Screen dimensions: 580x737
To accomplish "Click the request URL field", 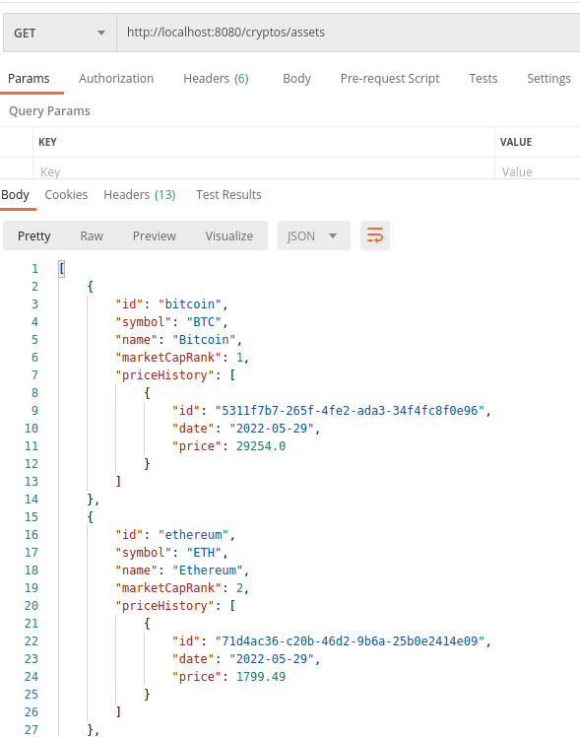I will click(x=348, y=33).
